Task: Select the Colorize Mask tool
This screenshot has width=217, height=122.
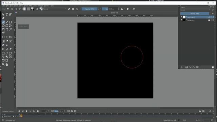Action: pyautogui.click(x=11, y=41)
